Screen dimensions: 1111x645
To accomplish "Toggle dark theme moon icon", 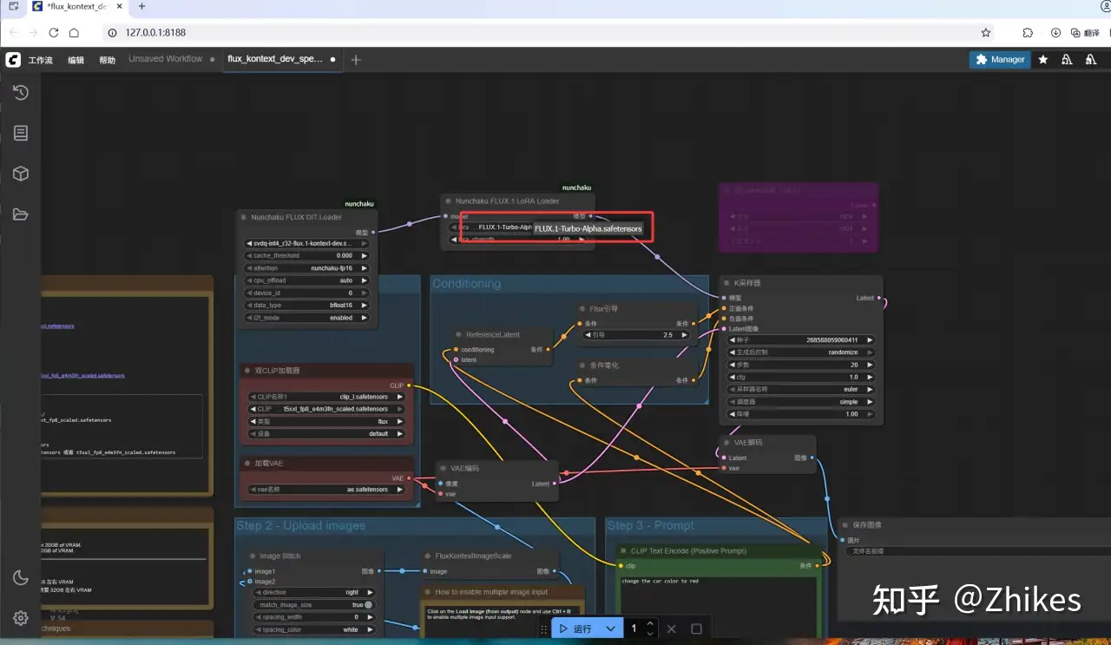I will [21, 578].
